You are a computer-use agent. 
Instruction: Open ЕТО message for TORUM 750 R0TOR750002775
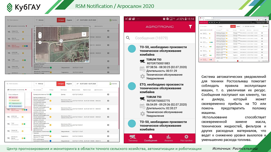click(160, 100)
